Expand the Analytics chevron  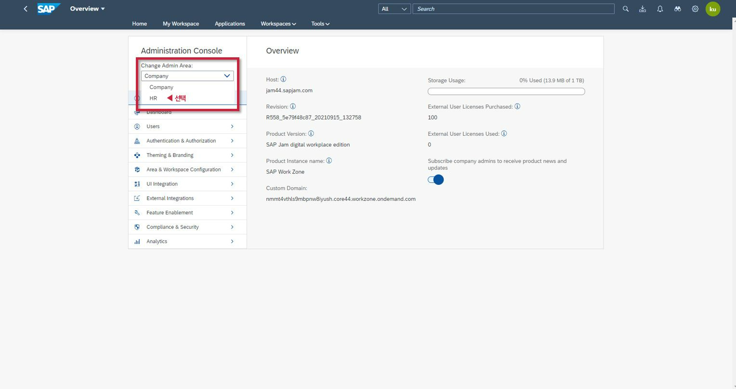[x=232, y=242]
